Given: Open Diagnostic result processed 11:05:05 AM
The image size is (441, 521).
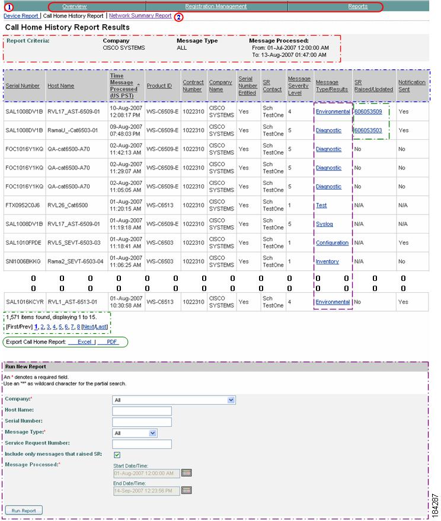Looking at the screenshot, I should point(328,187).
